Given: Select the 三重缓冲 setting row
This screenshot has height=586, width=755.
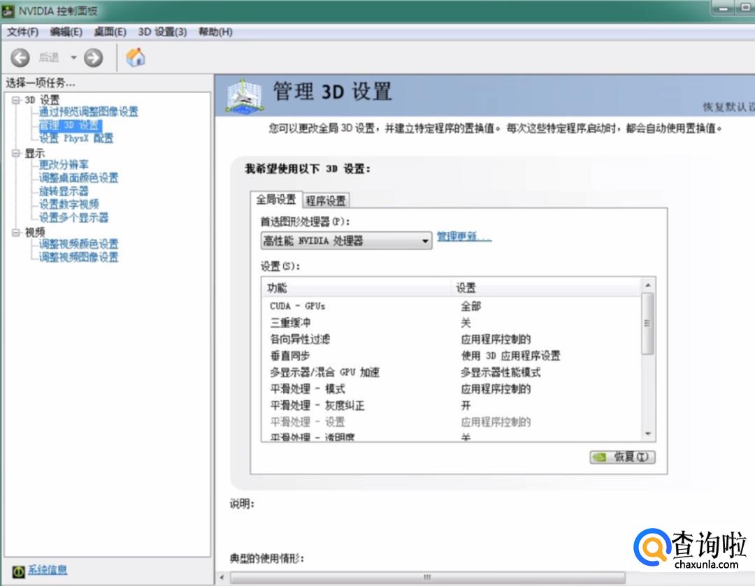Looking at the screenshot, I should click(452, 323).
